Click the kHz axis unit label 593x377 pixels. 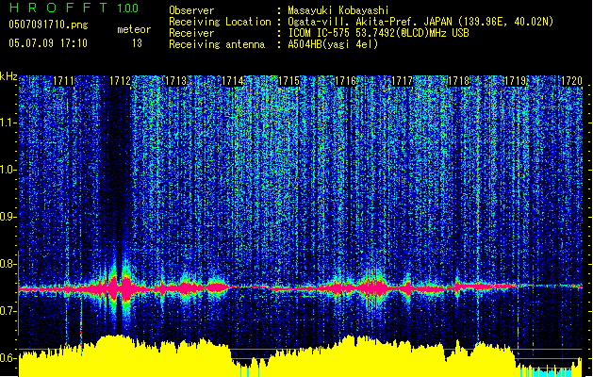pos(8,76)
